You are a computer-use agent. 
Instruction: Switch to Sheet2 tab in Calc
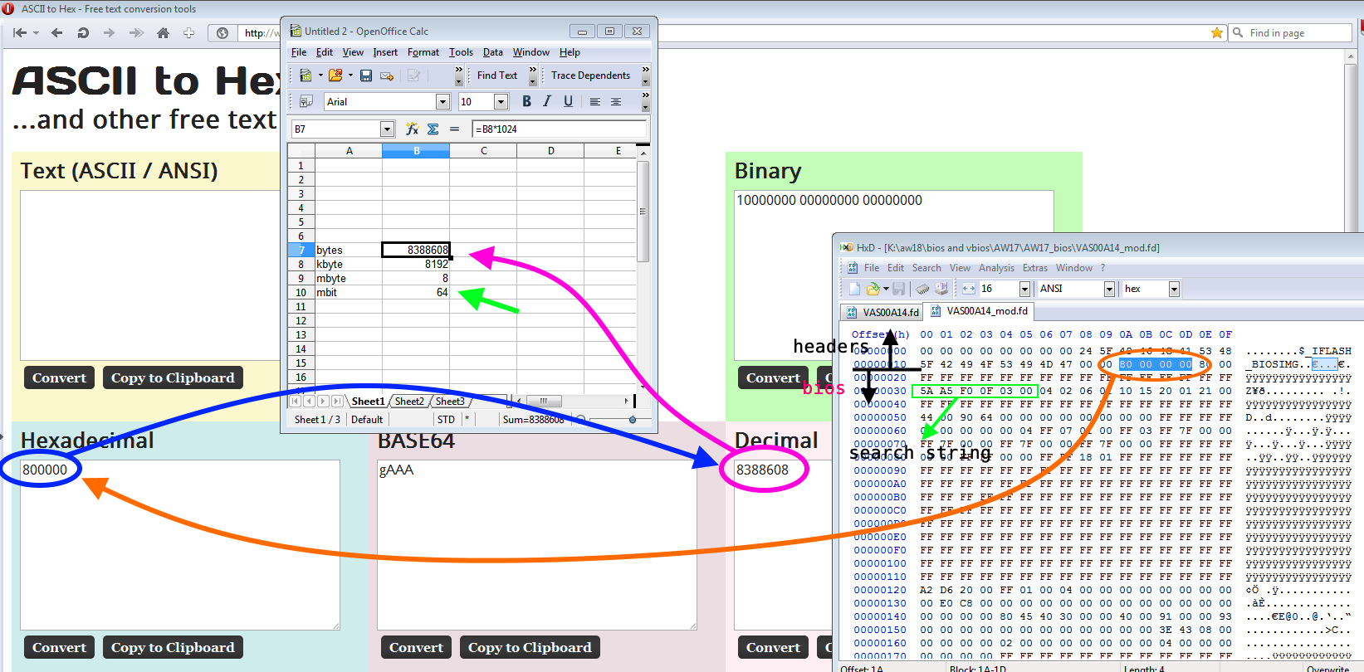click(x=409, y=402)
